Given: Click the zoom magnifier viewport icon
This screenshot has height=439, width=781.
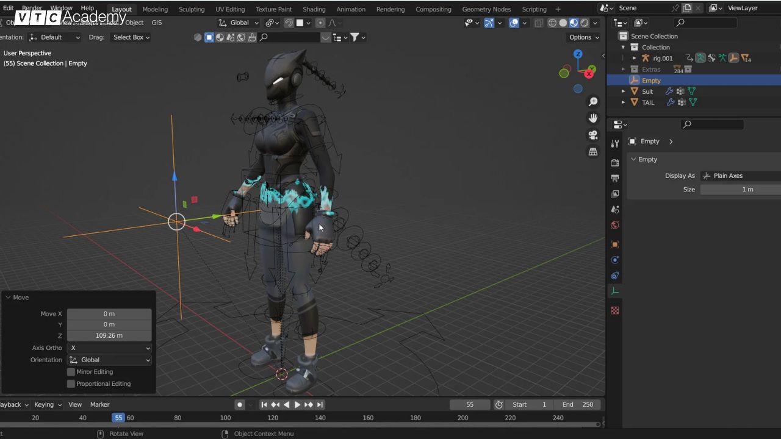Looking at the screenshot, I should click(x=592, y=102).
